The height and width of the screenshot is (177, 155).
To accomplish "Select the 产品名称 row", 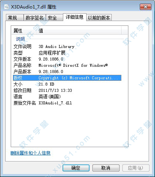I will coord(67,65).
